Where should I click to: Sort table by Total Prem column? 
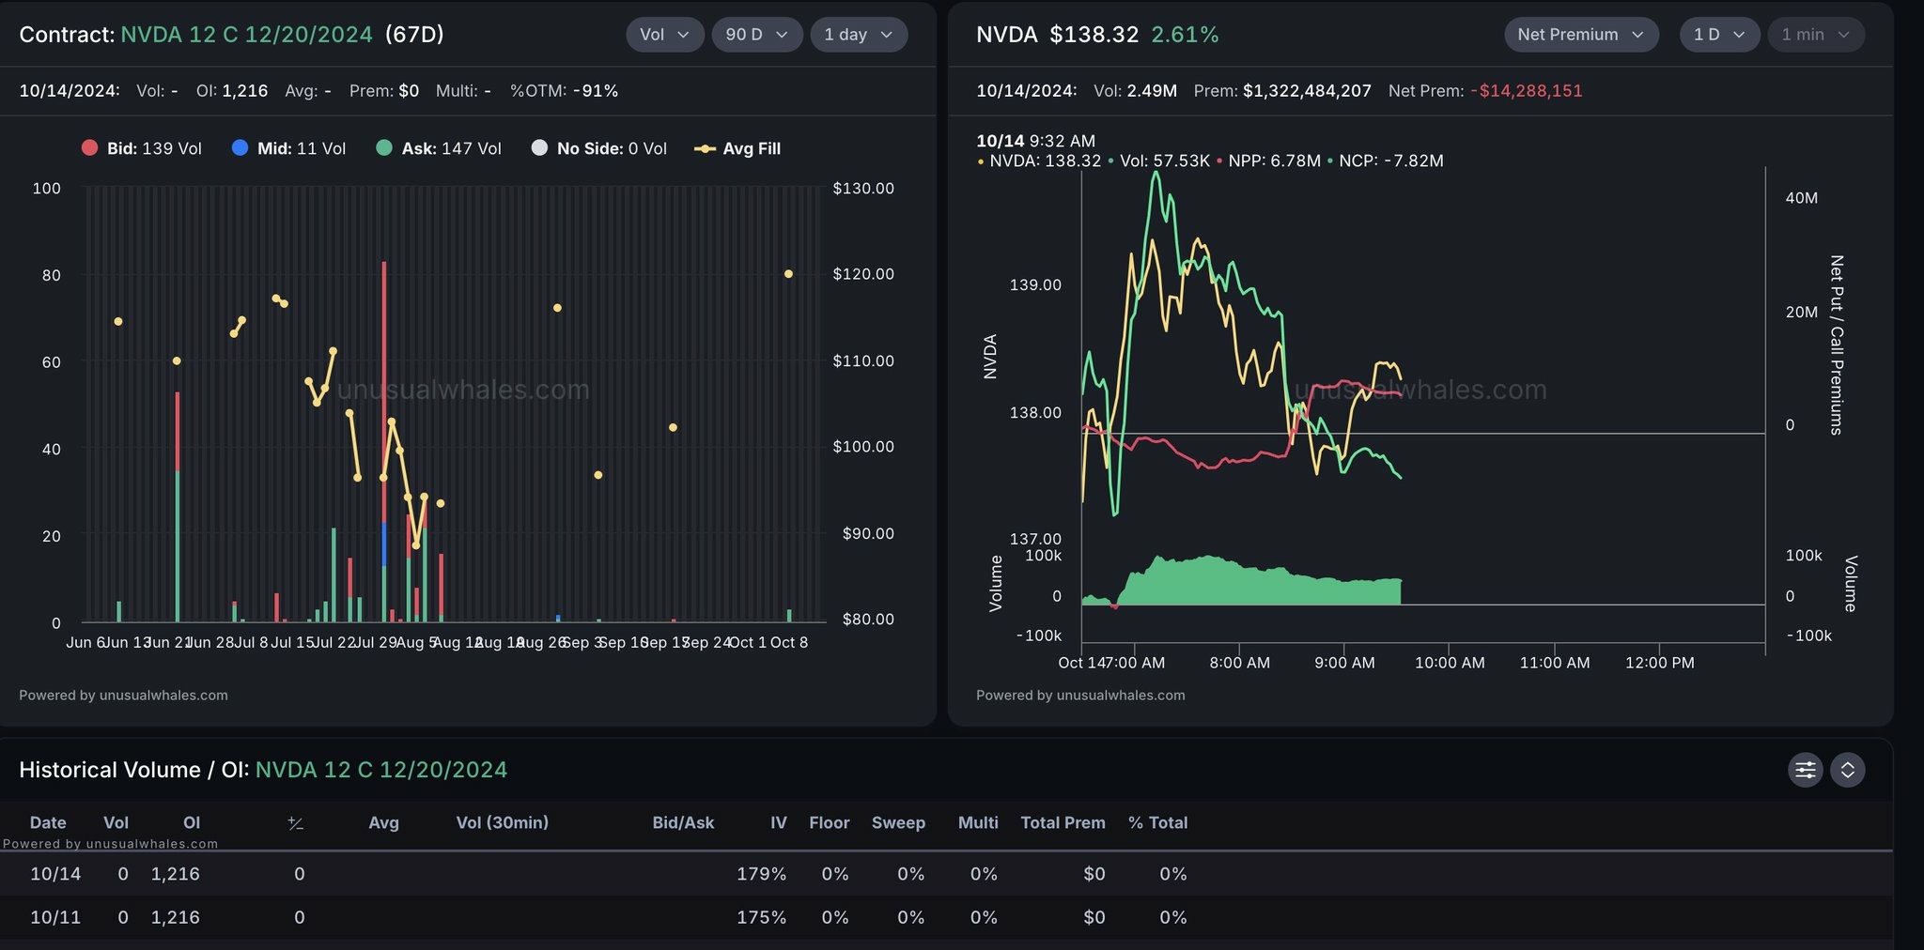(x=1063, y=822)
